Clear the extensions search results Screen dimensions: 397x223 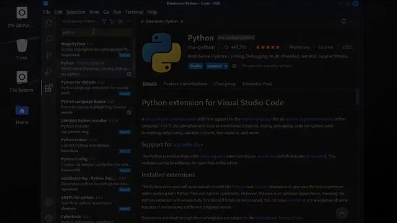pos(120,22)
